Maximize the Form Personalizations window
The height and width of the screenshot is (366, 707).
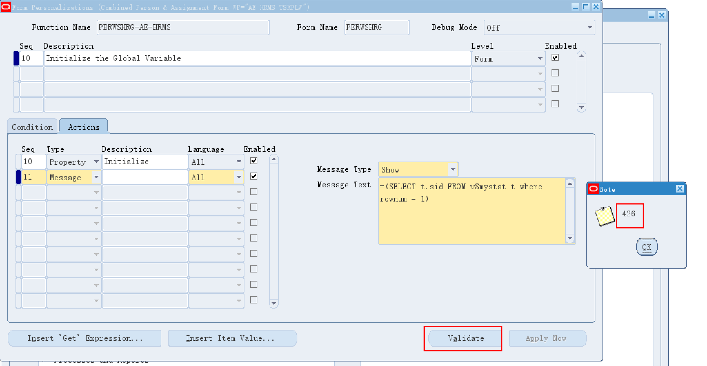pos(586,7)
